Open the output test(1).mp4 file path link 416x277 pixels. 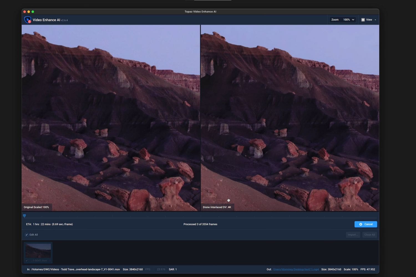pos(296,269)
